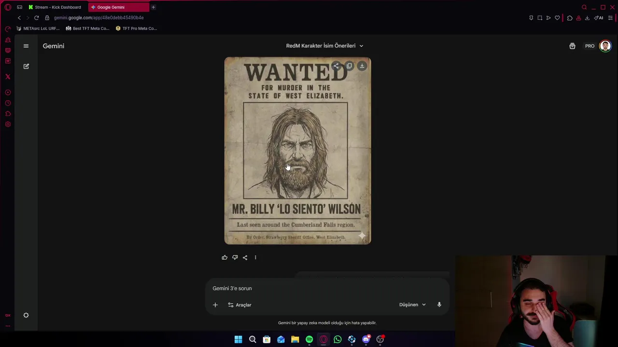Open a new browser tab with plus
Image resolution: width=618 pixels, height=347 pixels.
point(153,7)
